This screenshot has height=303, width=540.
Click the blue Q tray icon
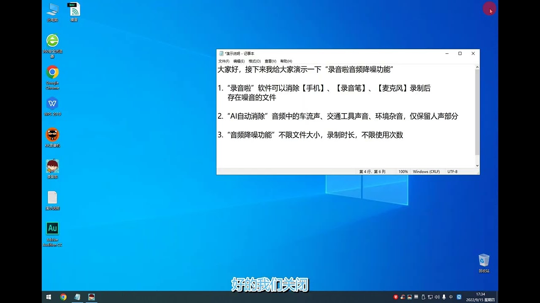click(x=459, y=297)
